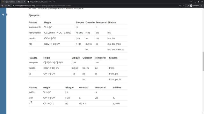The height and width of the screenshot is (114, 204).
Task: Go forward in browser history
Action: pyautogui.click(x=6, y=6)
